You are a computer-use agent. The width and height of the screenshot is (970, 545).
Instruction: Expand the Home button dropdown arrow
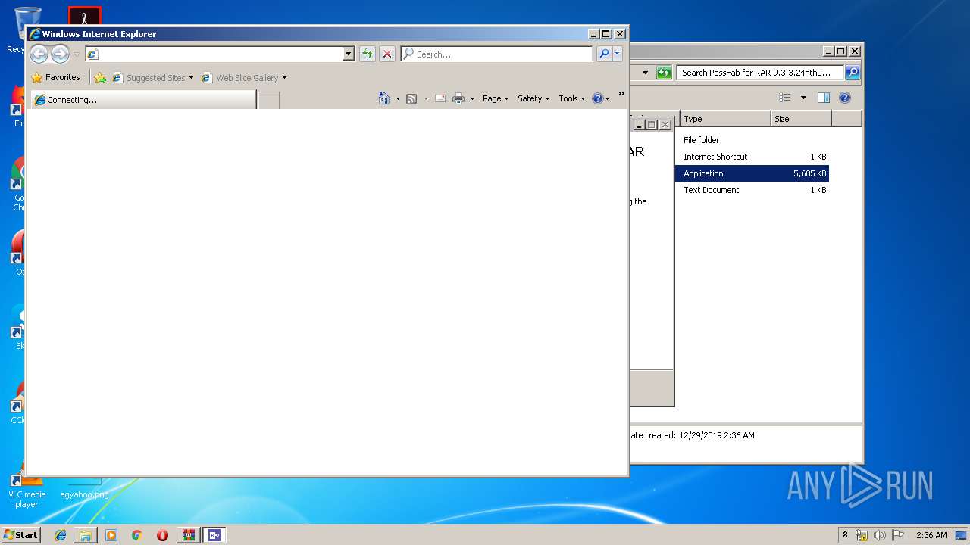398,99
